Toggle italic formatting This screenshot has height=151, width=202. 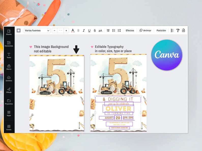(x=84, y=30)
